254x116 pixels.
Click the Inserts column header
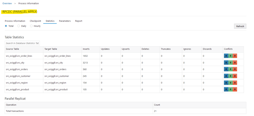(x=86, y=49)
